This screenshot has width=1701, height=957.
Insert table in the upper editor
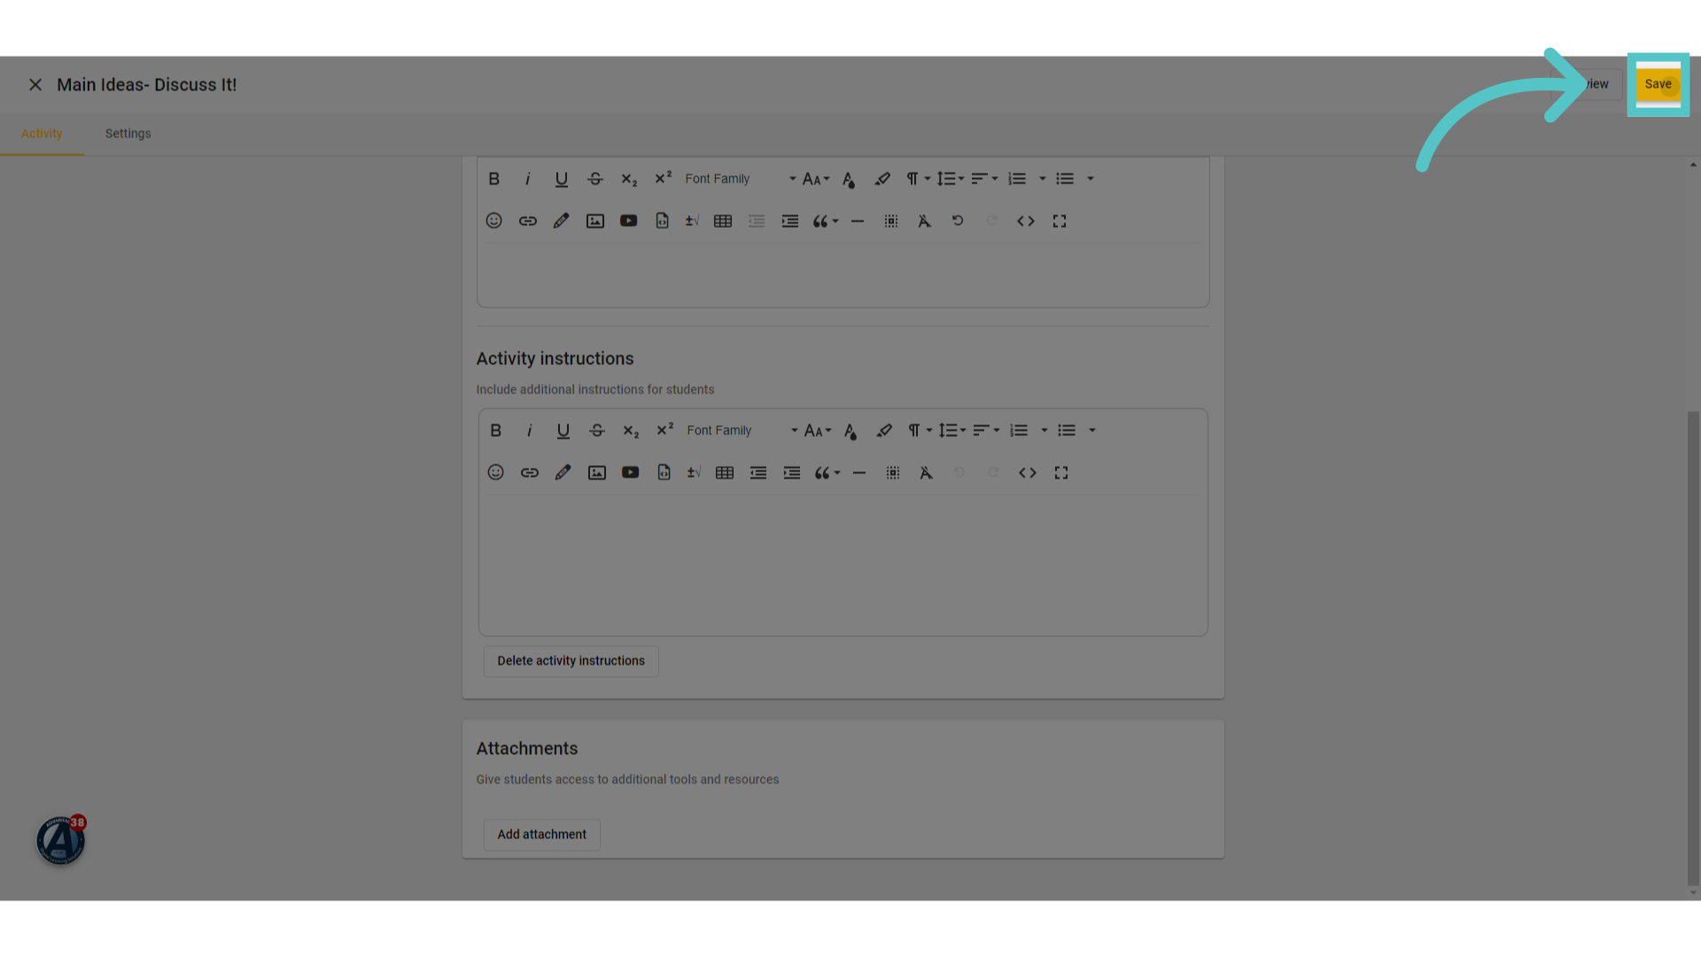(723, 221)
